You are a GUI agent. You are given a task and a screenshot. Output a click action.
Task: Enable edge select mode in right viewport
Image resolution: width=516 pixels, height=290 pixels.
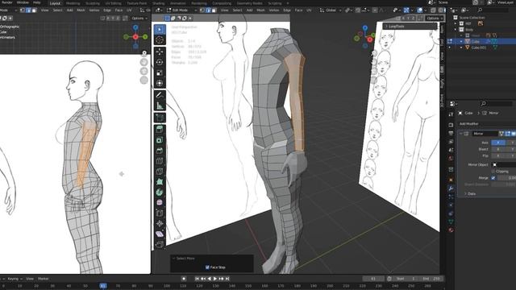pyautogui.click(x=208, y=10)
